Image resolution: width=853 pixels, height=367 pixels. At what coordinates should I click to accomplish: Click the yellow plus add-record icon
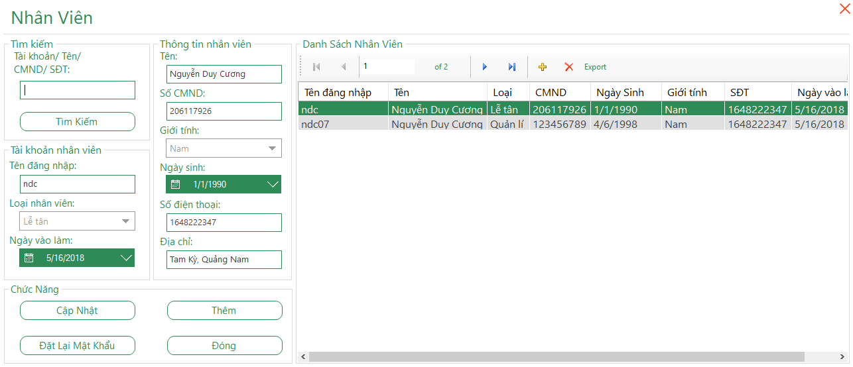543,67
